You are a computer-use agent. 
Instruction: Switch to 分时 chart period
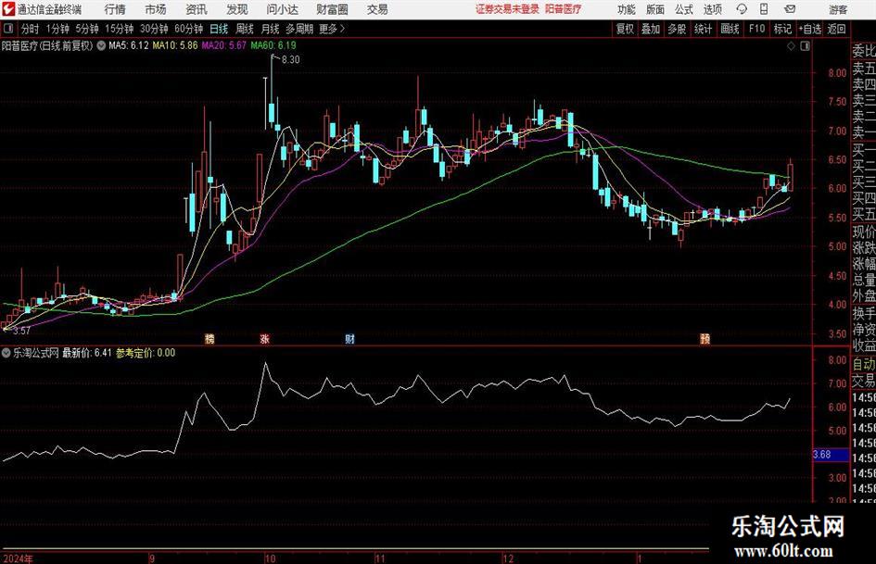tap(30, 29)
